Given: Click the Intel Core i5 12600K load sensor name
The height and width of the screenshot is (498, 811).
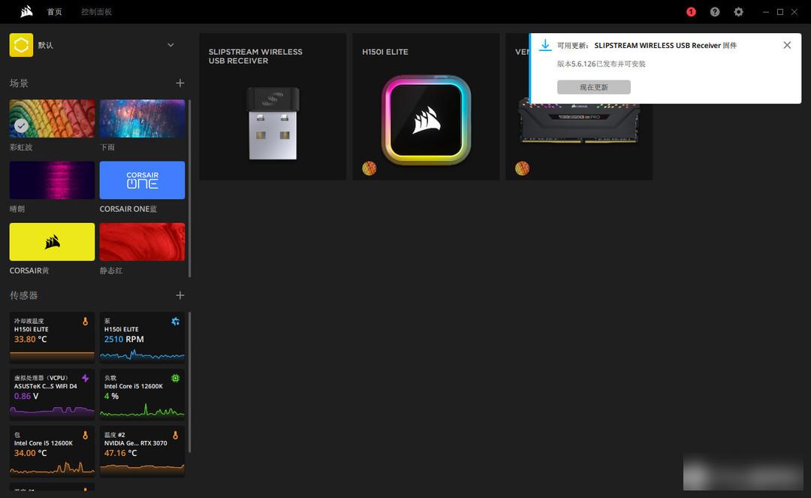Looking at the screenshot, I should [x=134, y=386].
